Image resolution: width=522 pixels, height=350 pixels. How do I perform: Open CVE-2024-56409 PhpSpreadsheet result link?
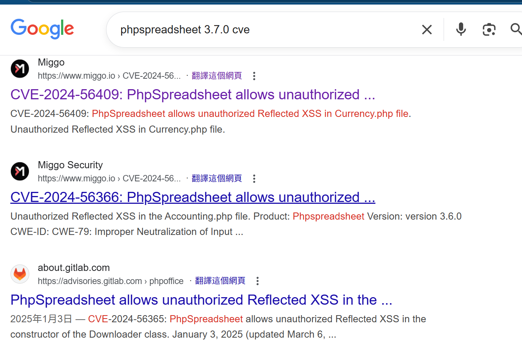point(193,95)
